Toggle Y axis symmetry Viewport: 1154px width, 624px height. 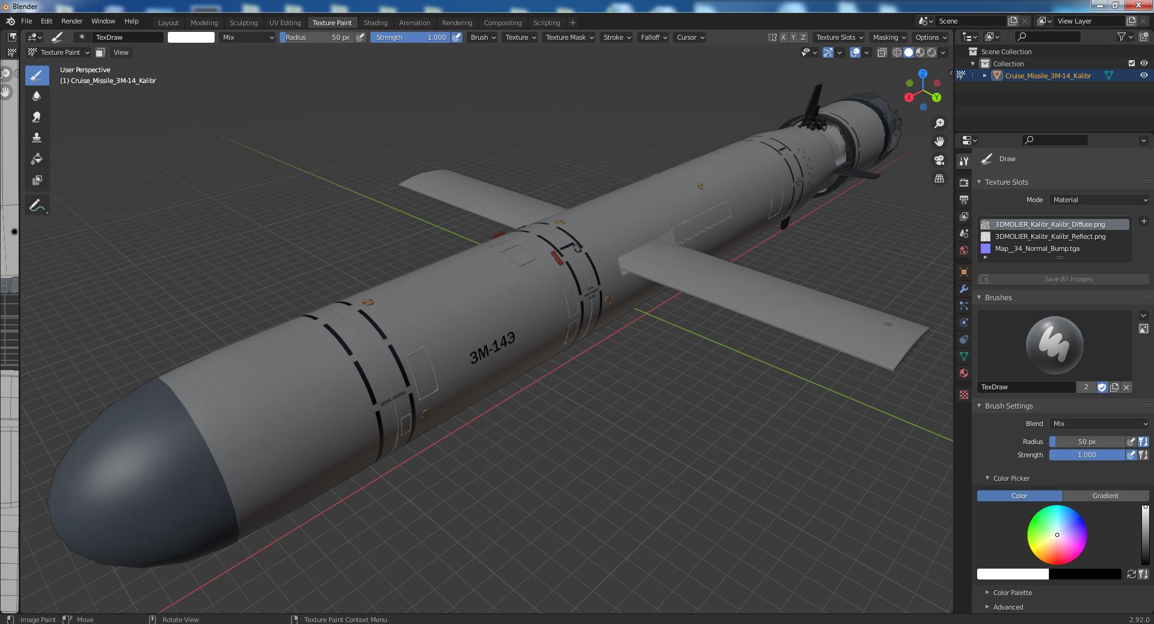pyautogui.click(x=793, y=37)
